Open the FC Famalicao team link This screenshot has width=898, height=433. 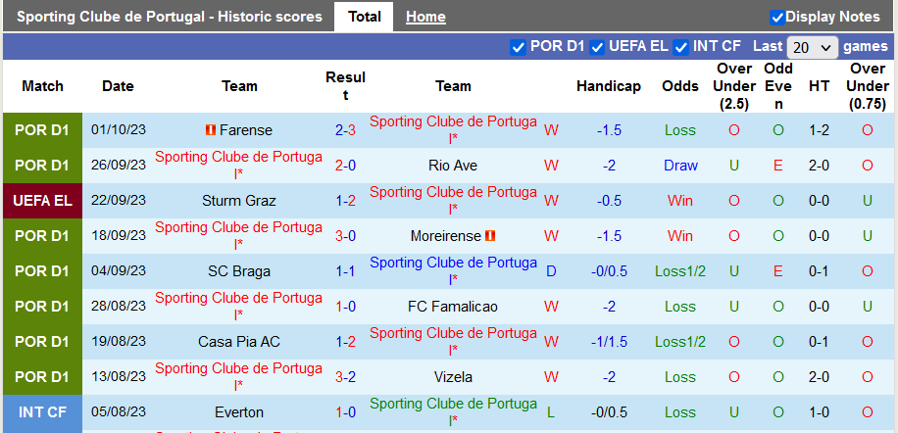coord(453,307)
